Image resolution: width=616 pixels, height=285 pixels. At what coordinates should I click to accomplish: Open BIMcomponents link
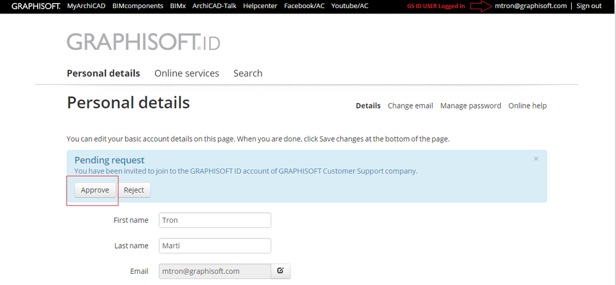point(138,6)
